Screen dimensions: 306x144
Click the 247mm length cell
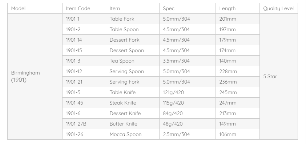238,103
